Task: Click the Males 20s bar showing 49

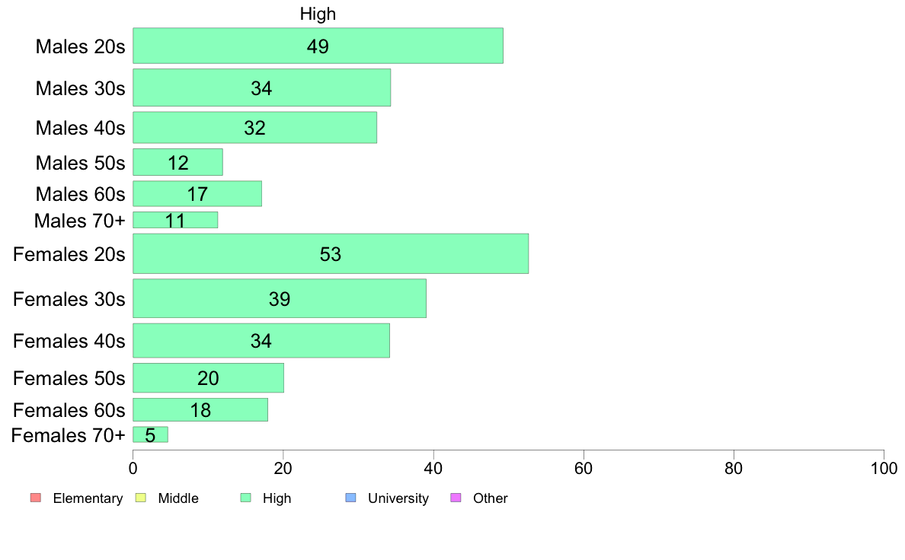Action: [318, 46]
